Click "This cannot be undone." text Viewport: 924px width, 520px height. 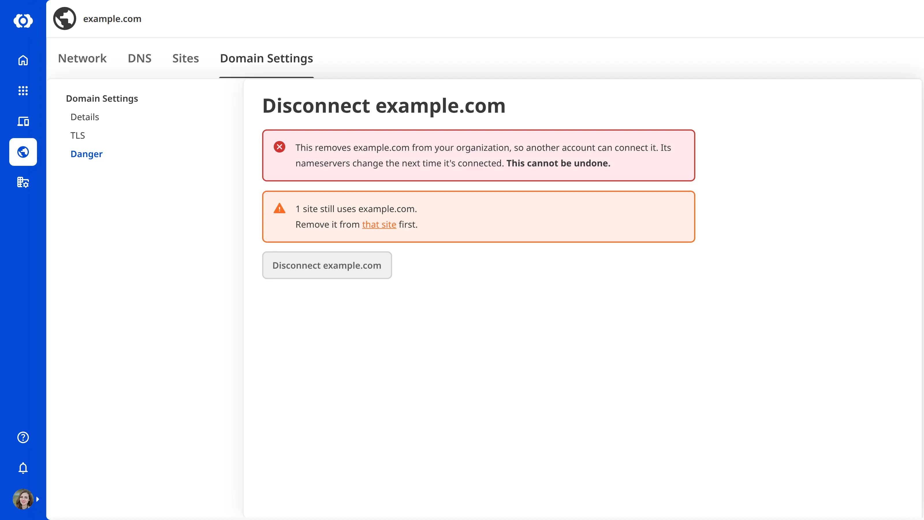click(558, 163)
